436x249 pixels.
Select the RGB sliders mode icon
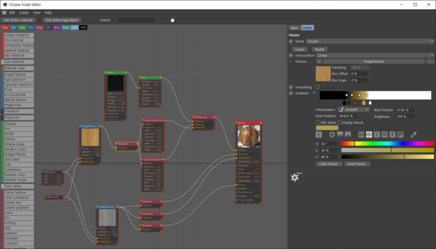coord(361,135)
